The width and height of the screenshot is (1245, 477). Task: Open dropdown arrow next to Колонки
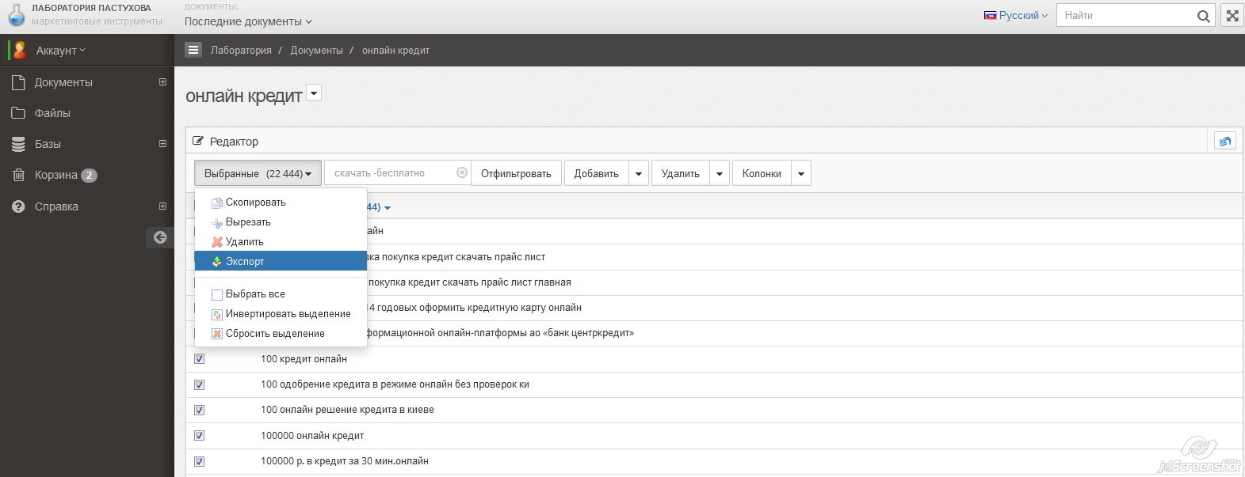click(x=801, y=173)
